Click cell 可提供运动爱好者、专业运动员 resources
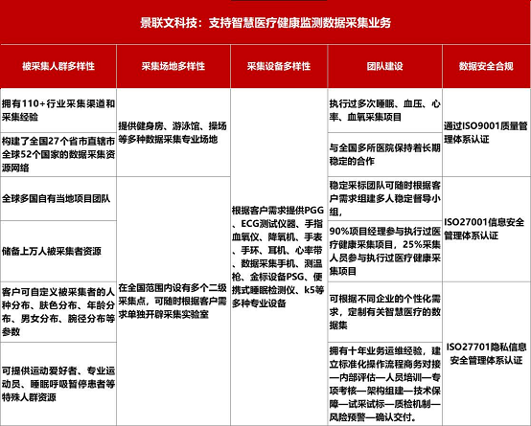Image resolution: width=531 pixels, height=426 pixels. pyautogui.click(x=58, y=384)
